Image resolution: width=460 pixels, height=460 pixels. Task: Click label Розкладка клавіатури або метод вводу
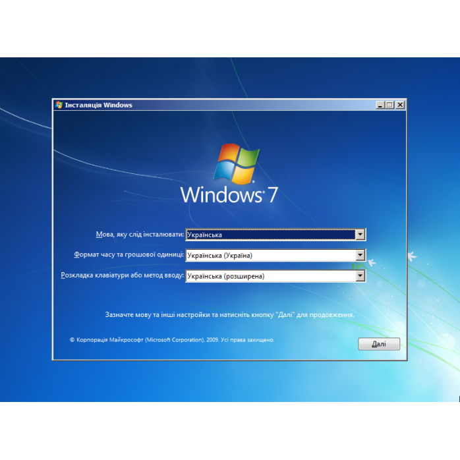pos(122,275)
